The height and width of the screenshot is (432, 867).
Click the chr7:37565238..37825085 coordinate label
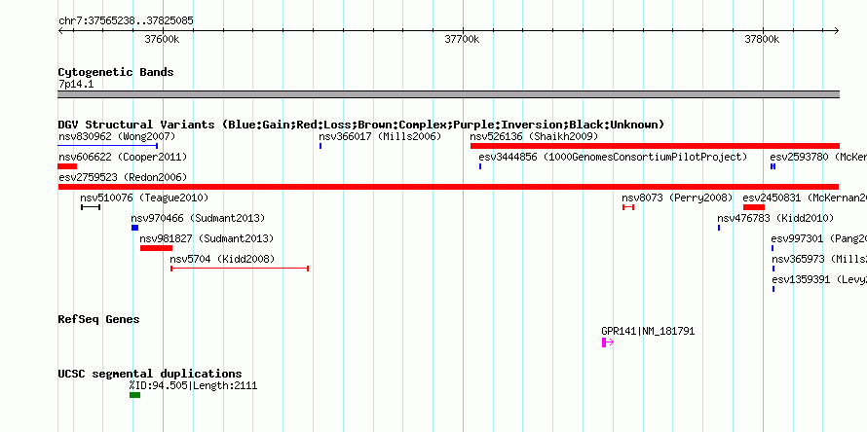[126, 21]
